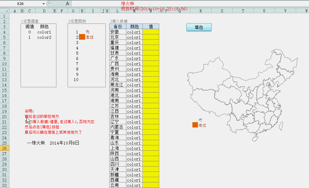This screenshot has width=309, height=188.
Task: Click the fx insert function icon
Action: coord(67,4)
